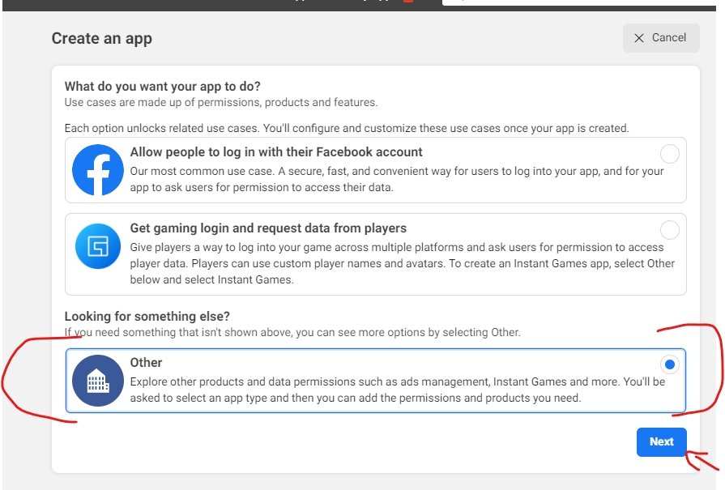The height and width of the screenshot is (490, 725).
Task: Click the Facebook login description text
Action: point(397,179)
